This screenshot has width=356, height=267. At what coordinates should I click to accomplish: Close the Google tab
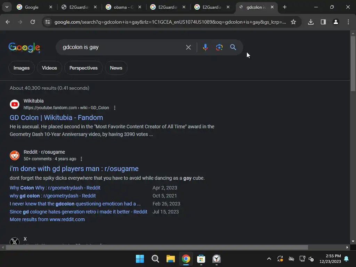click(x=51, y=7)
